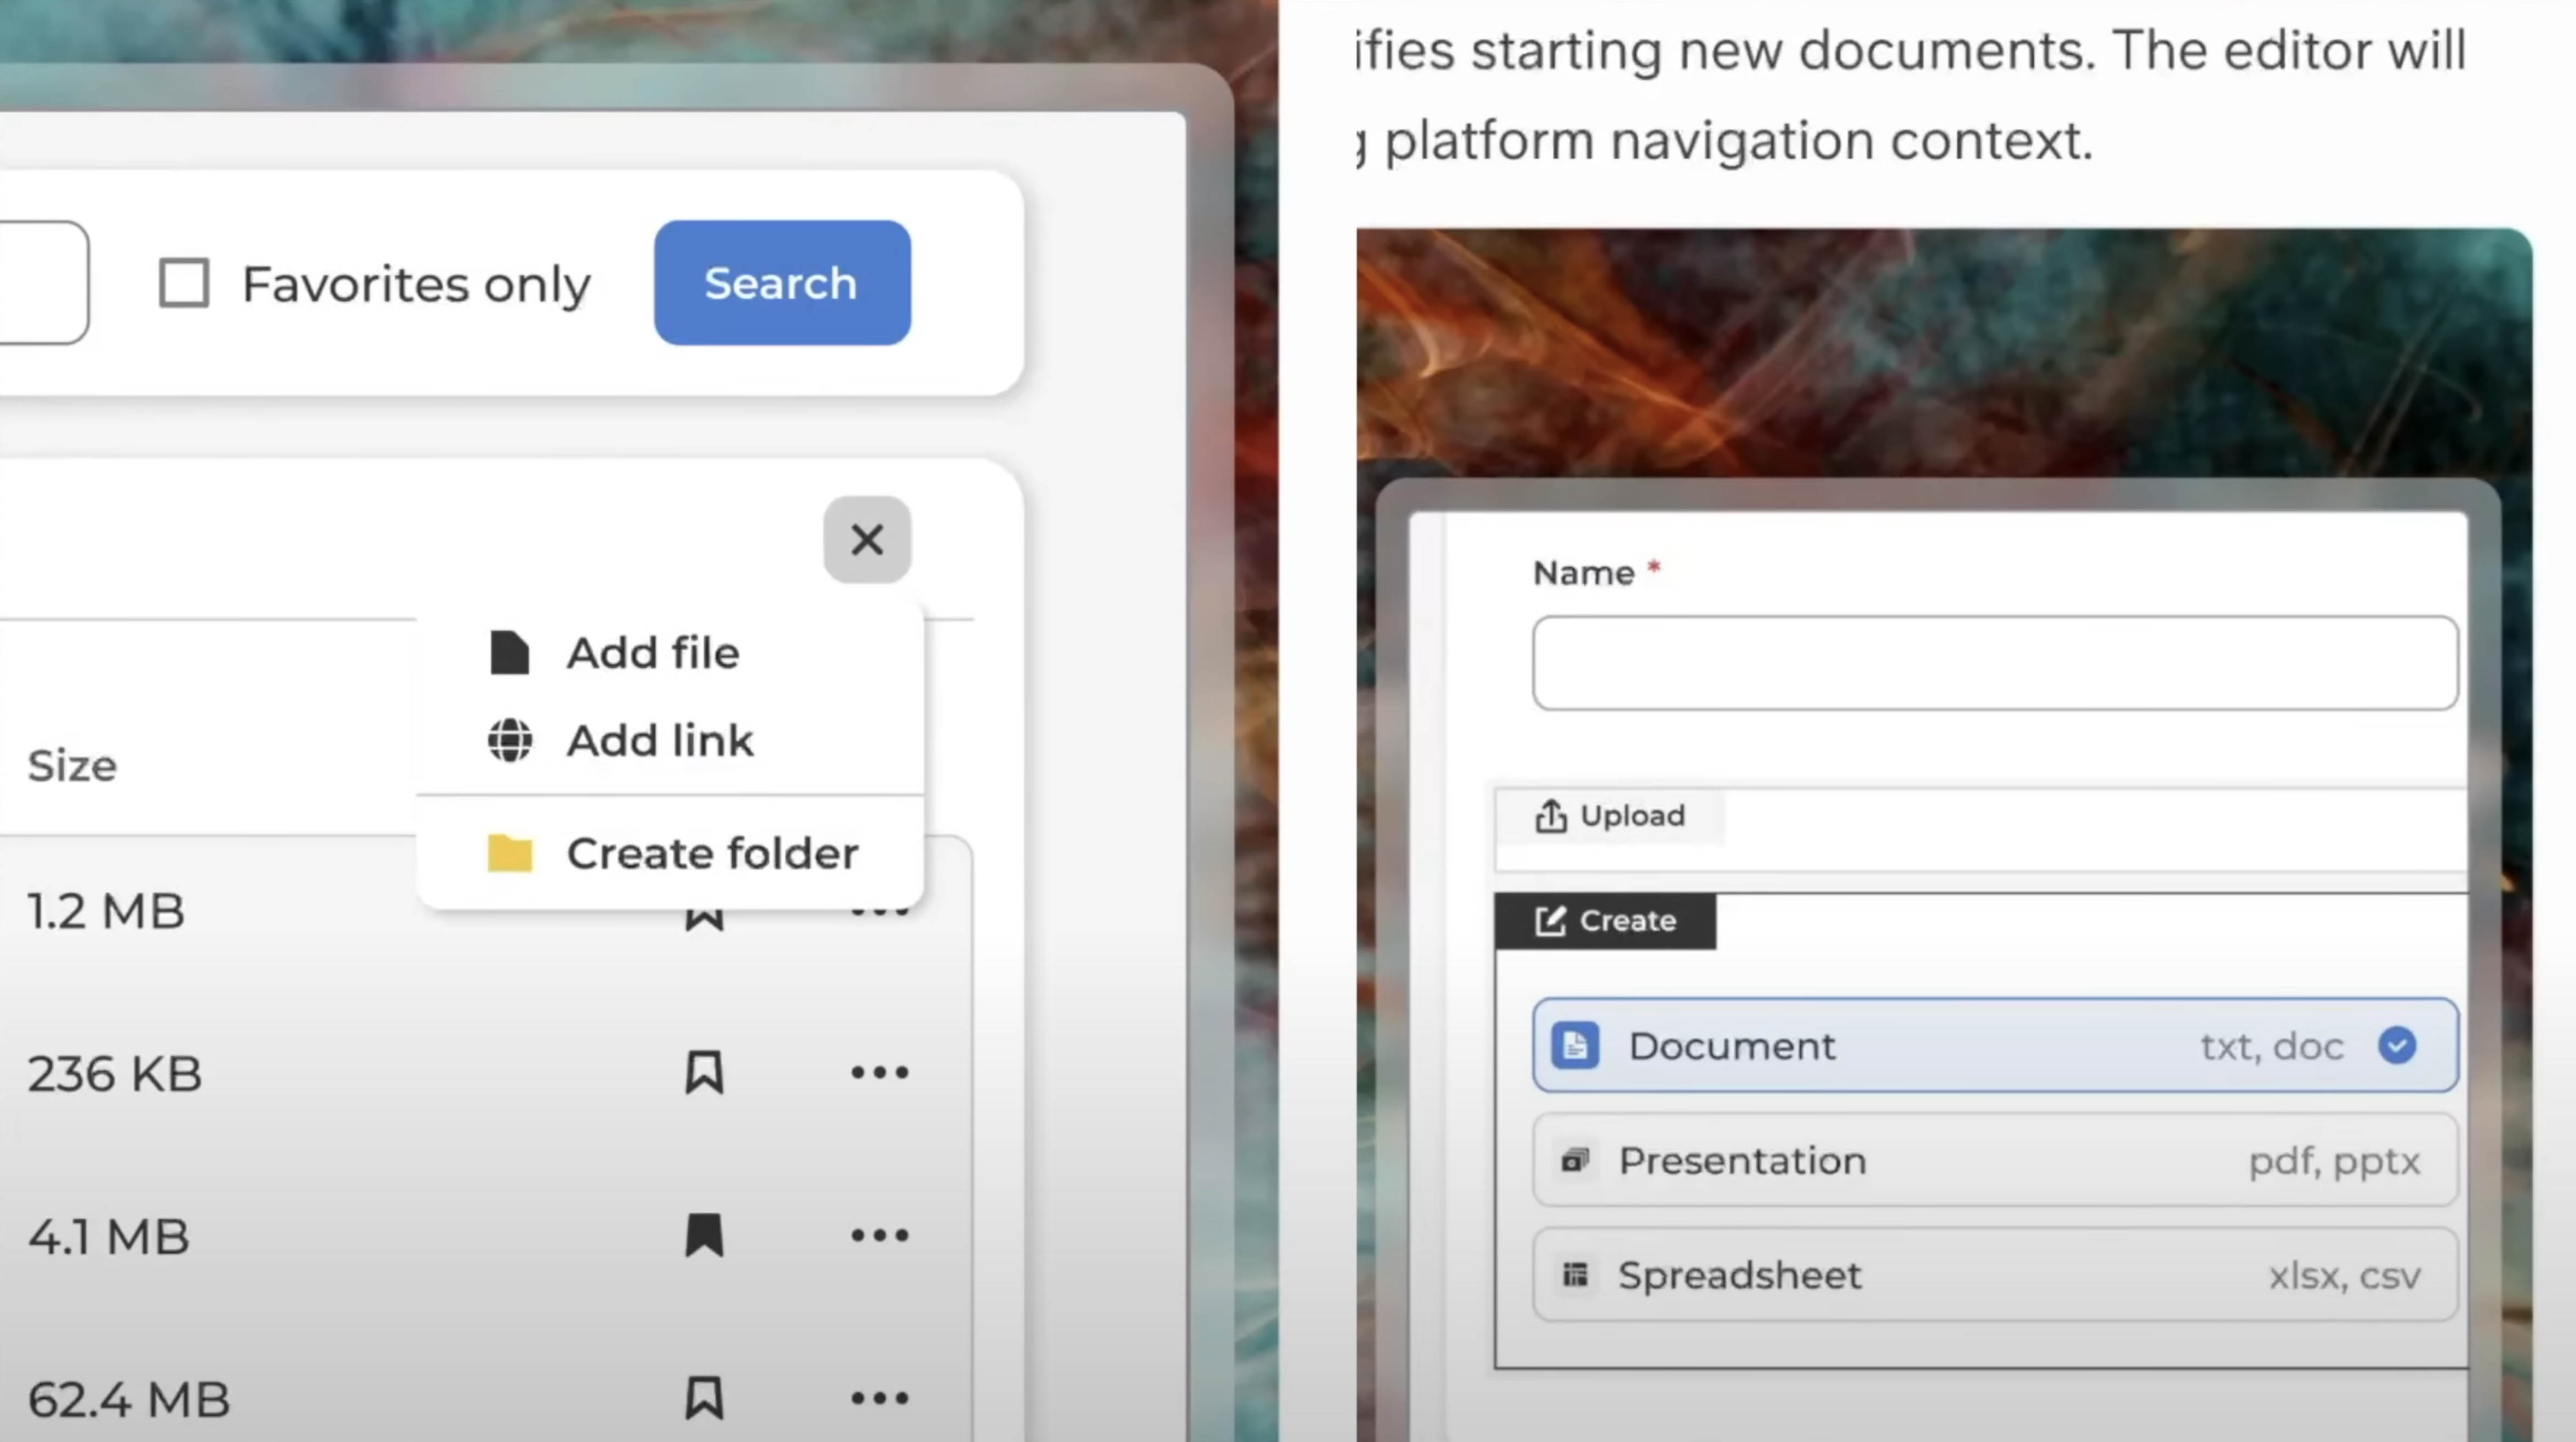Image resolution: width=2576 pixels, height=1442 pixels.
Task: Choose Add link from the menu
Action: pos(659,741)
